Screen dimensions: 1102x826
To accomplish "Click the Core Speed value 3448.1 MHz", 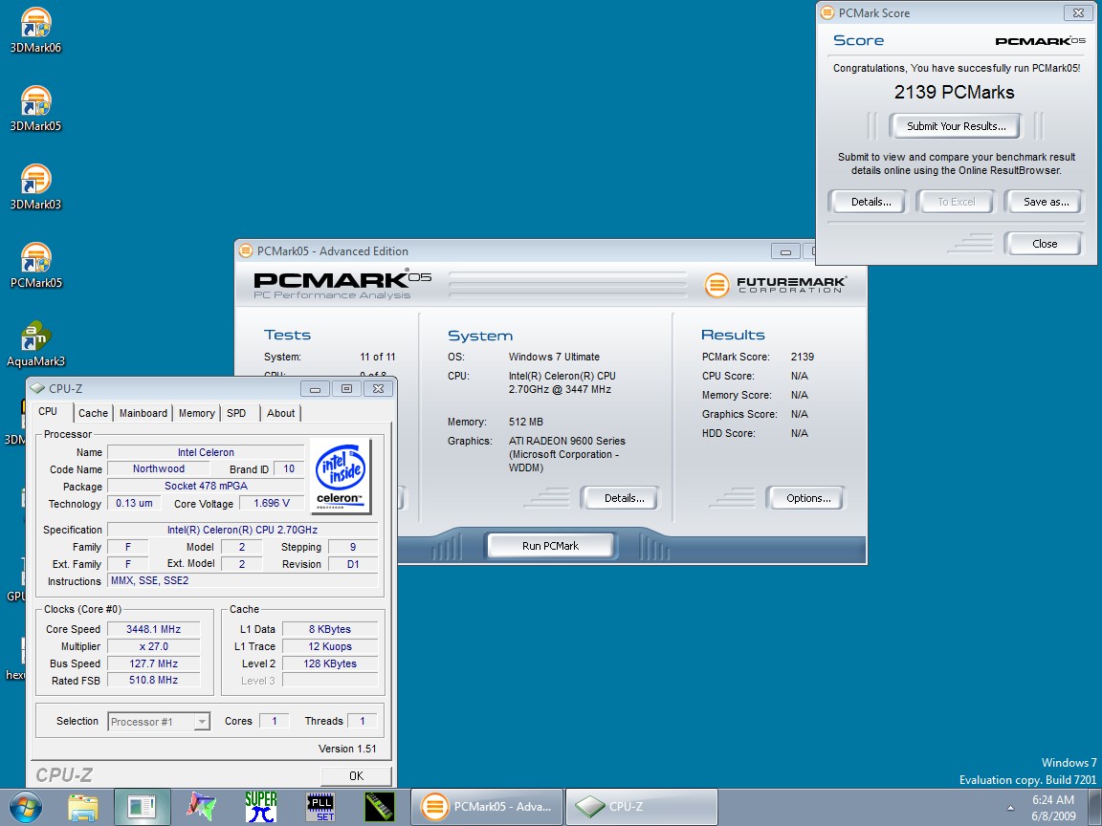I will (x=153, y=629).
